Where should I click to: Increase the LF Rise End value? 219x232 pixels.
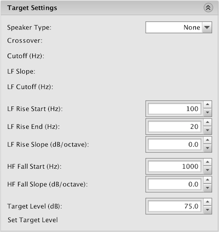click(208, 122)
